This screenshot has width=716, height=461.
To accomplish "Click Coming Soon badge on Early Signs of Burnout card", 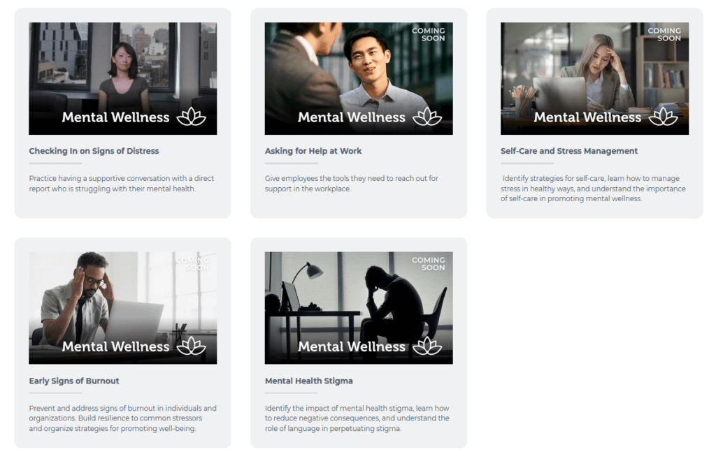I will coord(192,264).
